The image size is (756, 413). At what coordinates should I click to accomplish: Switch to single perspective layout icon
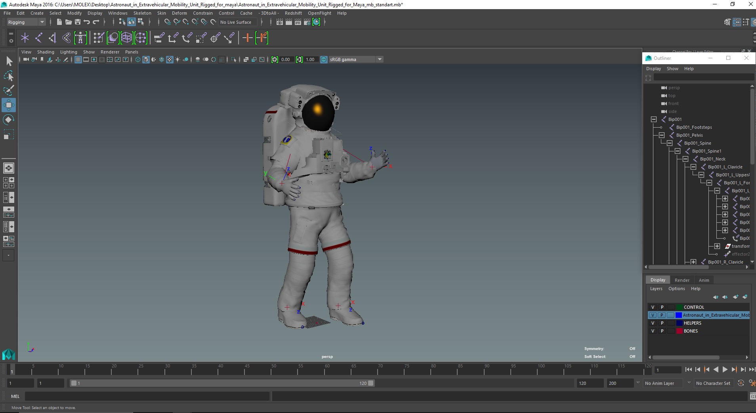pyautogui.click(x=8, y=168)
